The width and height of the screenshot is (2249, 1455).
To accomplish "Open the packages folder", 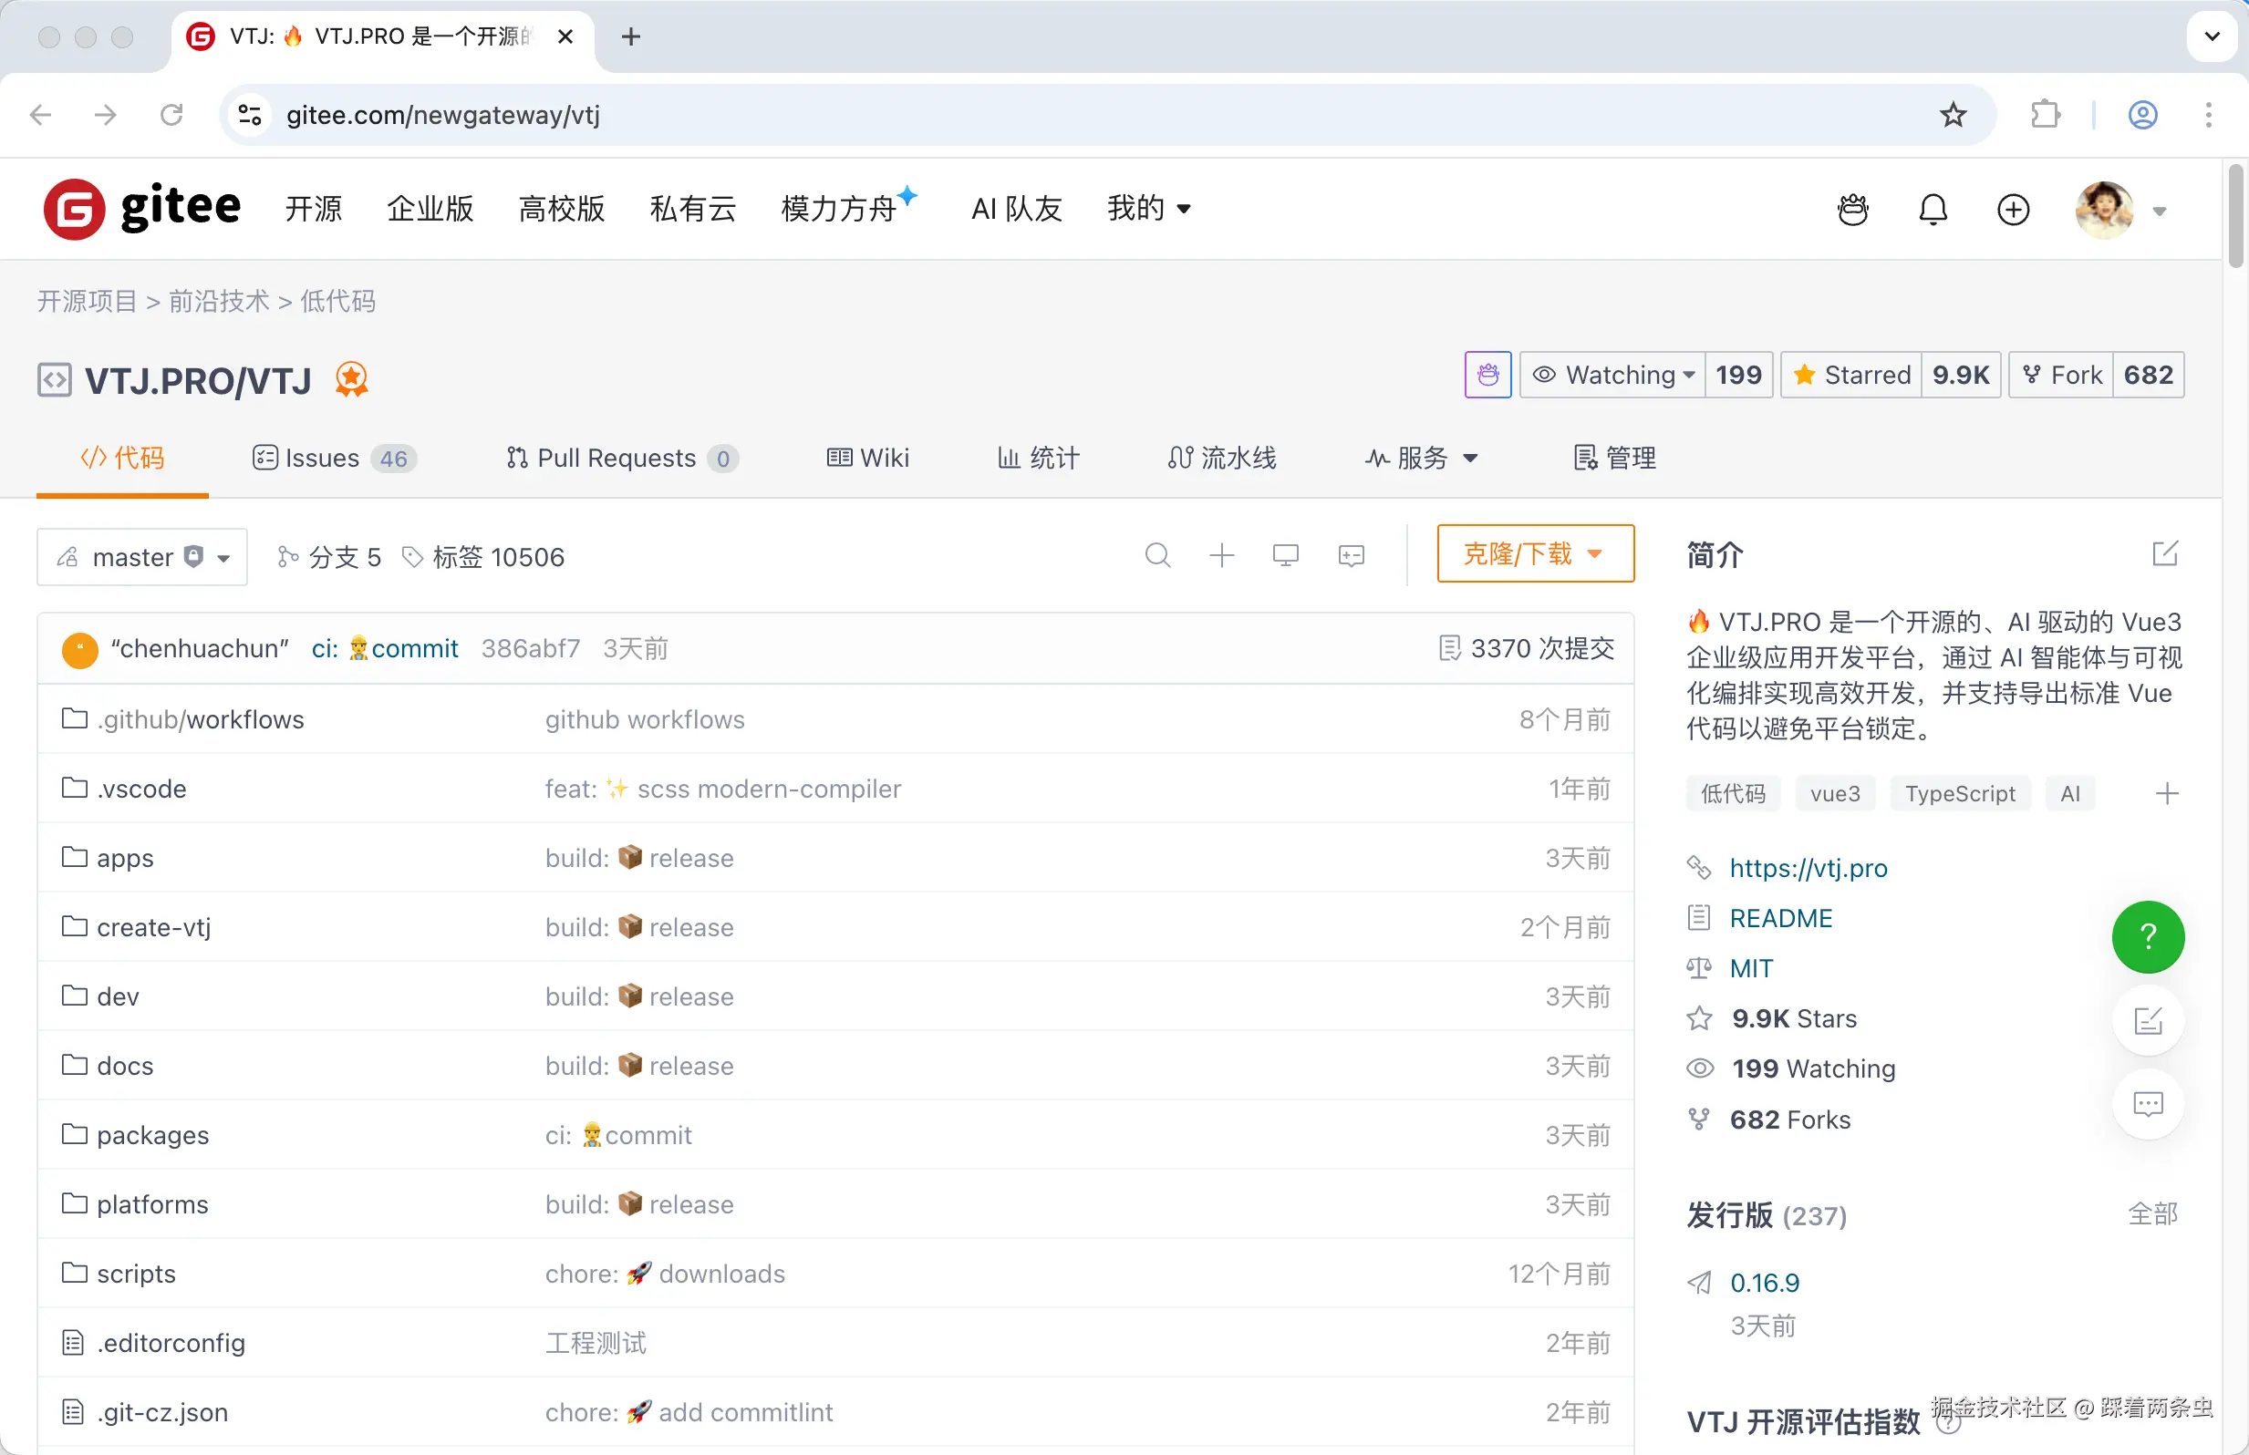I will [x=152, y=1135].
